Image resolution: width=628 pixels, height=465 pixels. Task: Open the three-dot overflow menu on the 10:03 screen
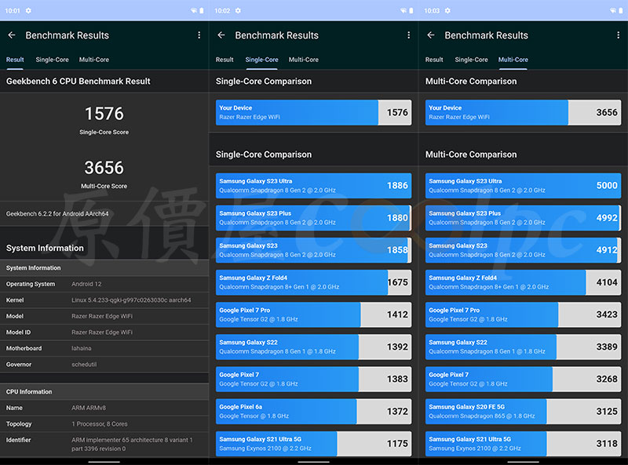tap(618, 35)
